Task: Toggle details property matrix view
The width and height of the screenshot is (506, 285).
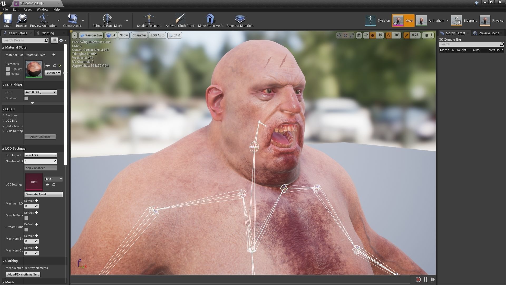Action: pos(54,40)
